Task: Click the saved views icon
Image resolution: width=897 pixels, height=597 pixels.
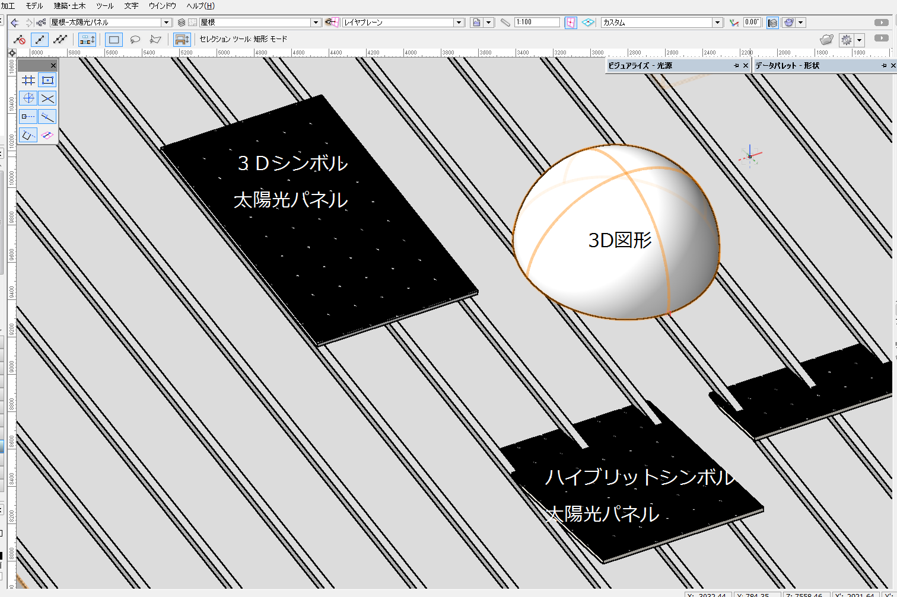Action: [x=476, y=23]
